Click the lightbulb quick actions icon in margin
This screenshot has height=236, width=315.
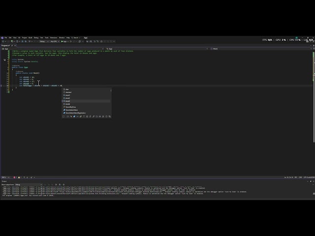click(x=4, y=60)
